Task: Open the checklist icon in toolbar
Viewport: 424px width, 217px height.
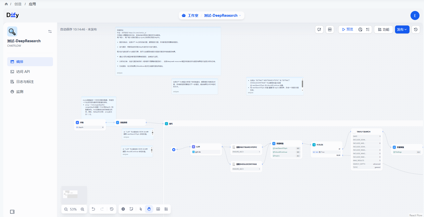Action: point(368,29)
